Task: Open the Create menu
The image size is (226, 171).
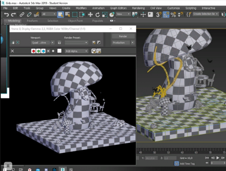Action: click(66, 8)
